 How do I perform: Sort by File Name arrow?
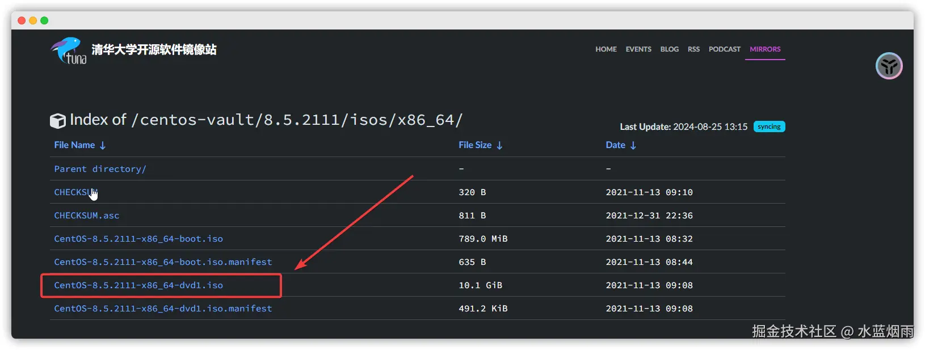[x=103, y=146]
